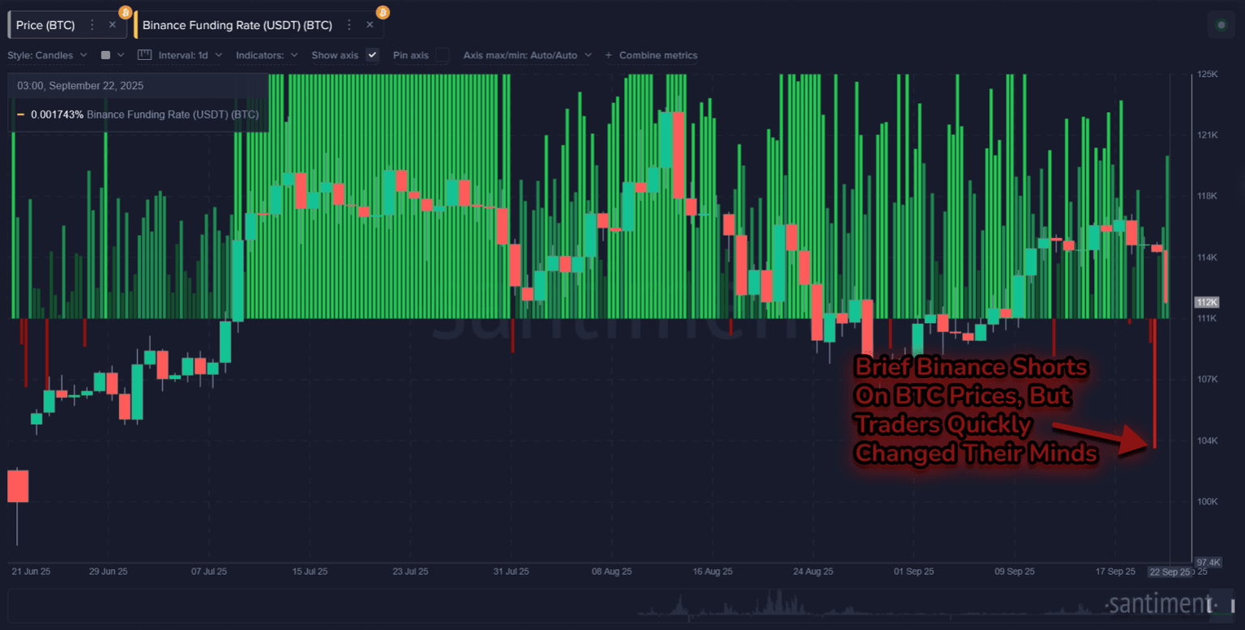Click the Bitcoin badge on Price (BTC) tab
The height and width of the screenshot is (630, 1245).
point(125,12)
